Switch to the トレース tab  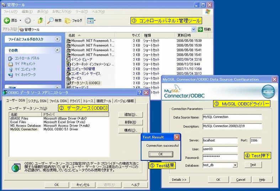pos(88,101)
